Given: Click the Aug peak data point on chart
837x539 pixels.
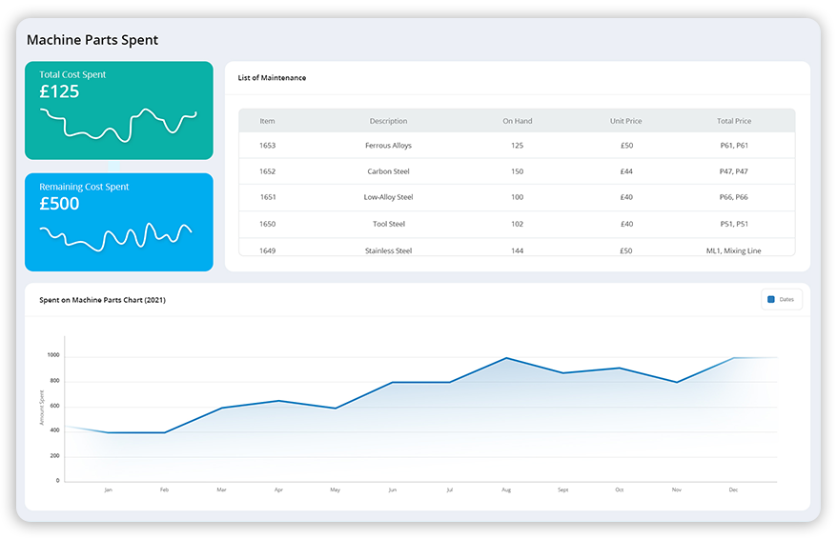Looking at the screenshot, I should tap(506, 358).
